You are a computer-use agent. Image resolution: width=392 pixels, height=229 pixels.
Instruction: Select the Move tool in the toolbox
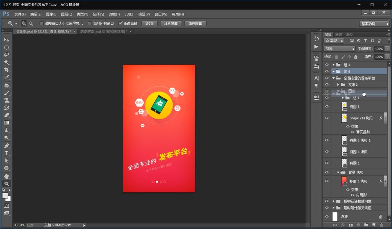tap(7, 40)
